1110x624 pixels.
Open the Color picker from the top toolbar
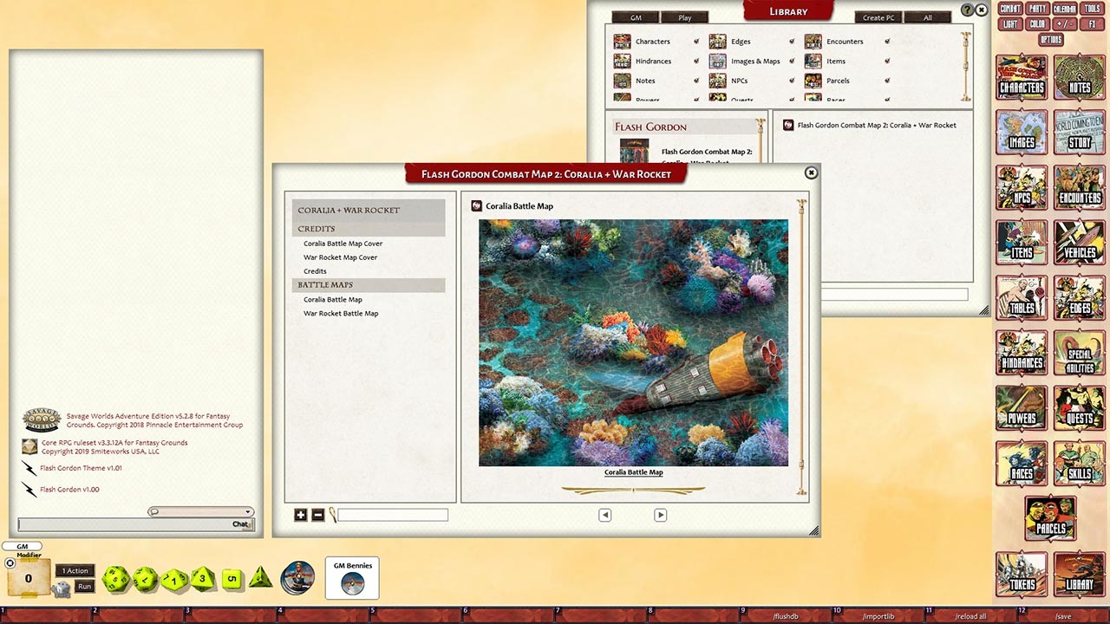point(1037,23)
